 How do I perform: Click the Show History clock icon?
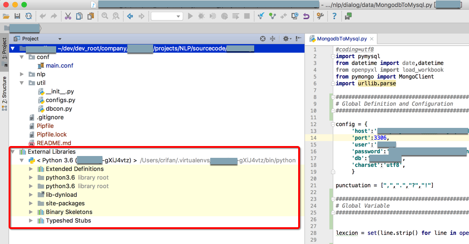[295, 16]
